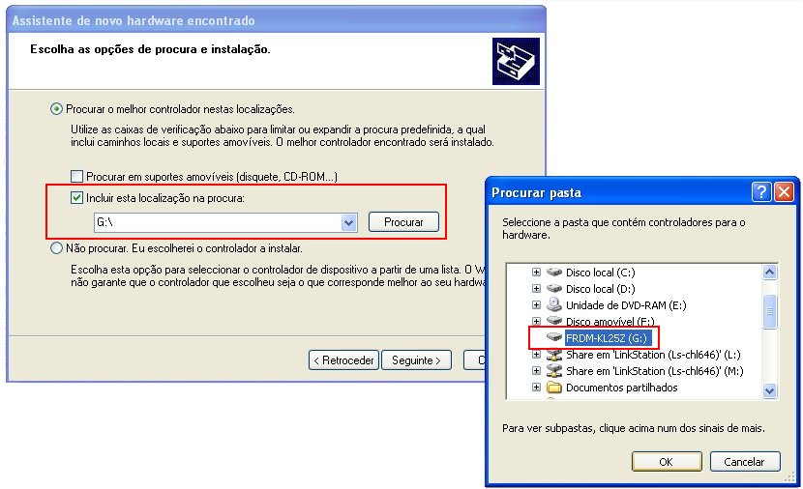The image size is (803, 489).
Task: Click the Seguinte > button
Action: pos(416,360)
